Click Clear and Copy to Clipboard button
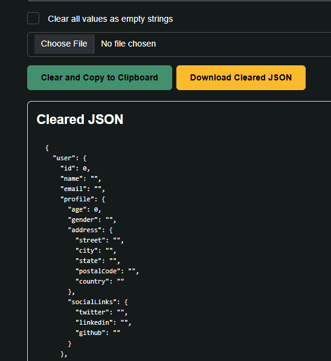 pyautogui.click(x=100, y=77)
